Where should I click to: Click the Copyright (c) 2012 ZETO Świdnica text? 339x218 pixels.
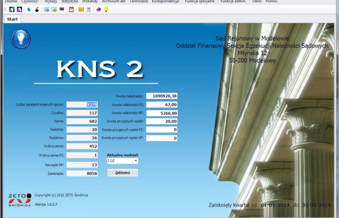pos(61,195)
